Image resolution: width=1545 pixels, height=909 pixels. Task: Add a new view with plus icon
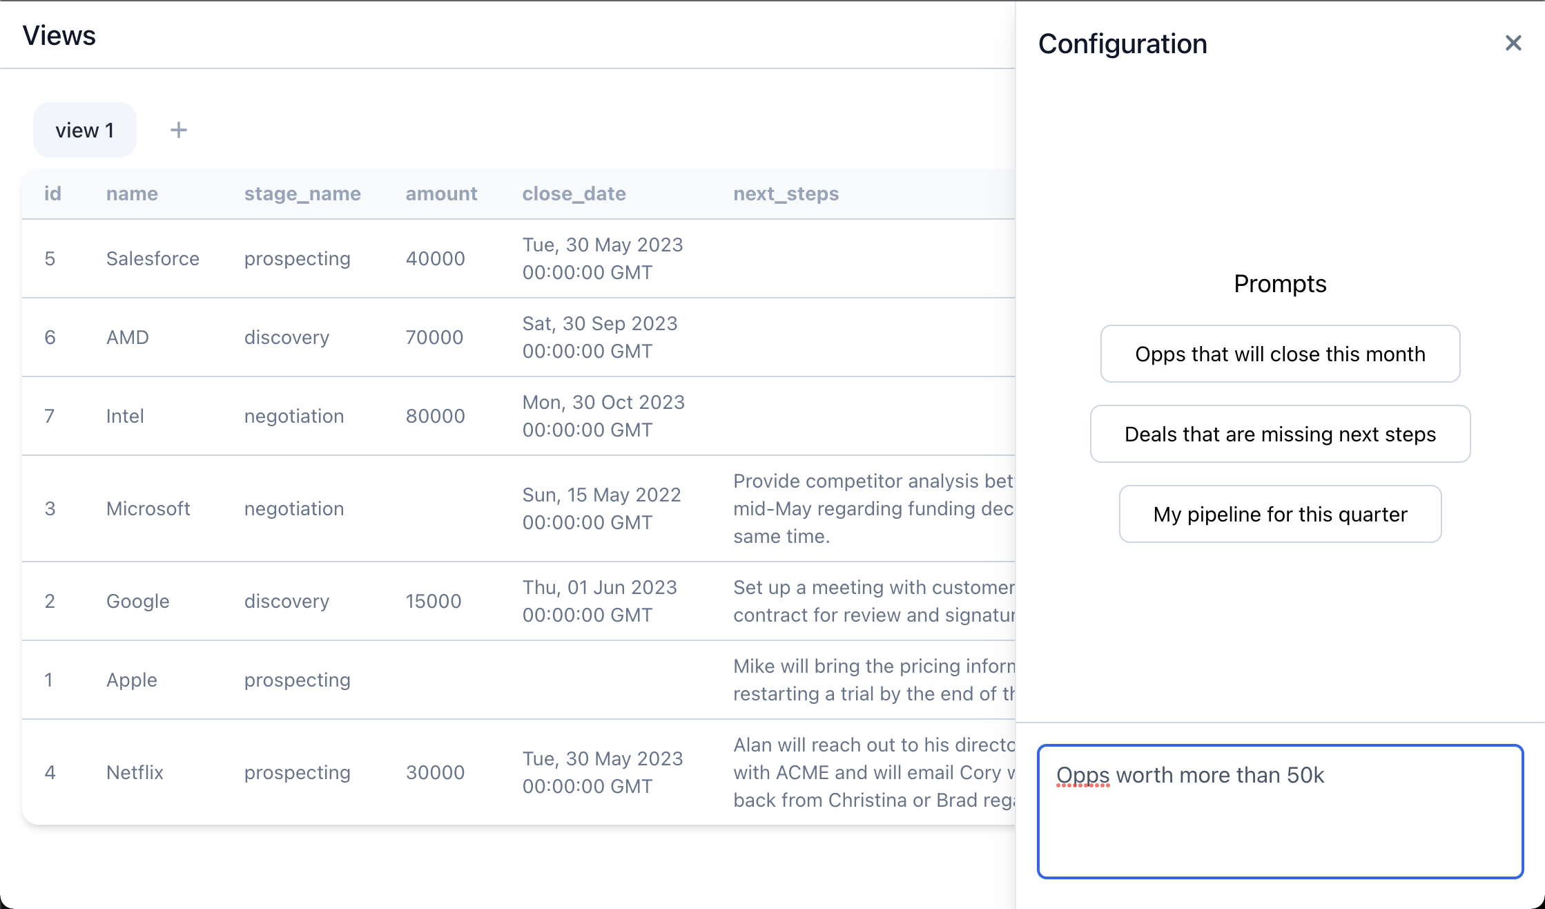pos(179,130)
